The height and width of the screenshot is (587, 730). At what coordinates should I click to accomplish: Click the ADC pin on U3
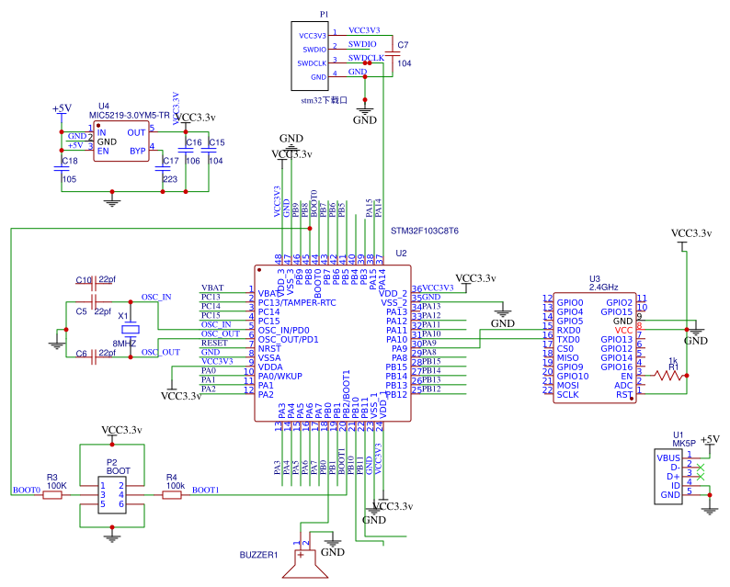coord(623,385)
